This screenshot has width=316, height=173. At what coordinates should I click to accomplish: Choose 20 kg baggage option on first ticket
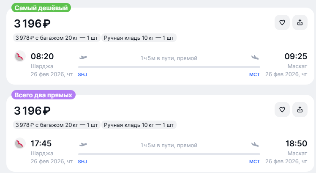tap(57, 38)
